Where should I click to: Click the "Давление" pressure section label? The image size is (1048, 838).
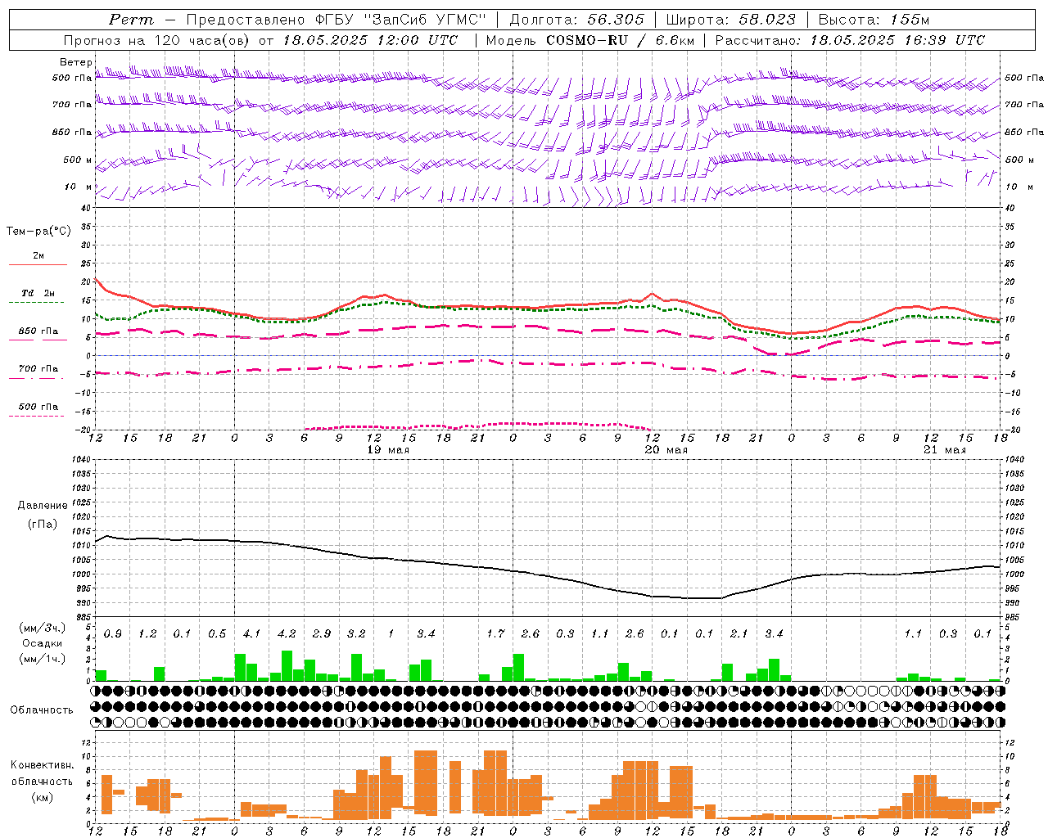[43, 506]
